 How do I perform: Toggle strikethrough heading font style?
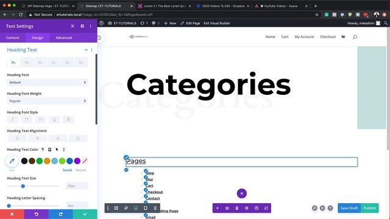coord(68,119)
